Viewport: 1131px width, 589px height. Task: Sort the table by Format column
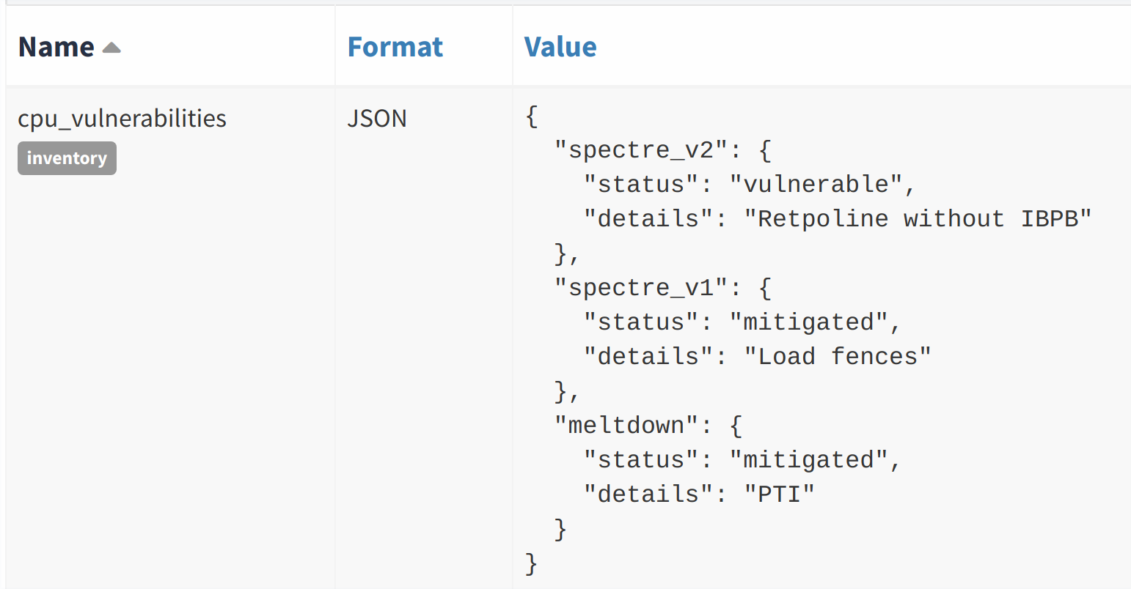click(395, 47)
